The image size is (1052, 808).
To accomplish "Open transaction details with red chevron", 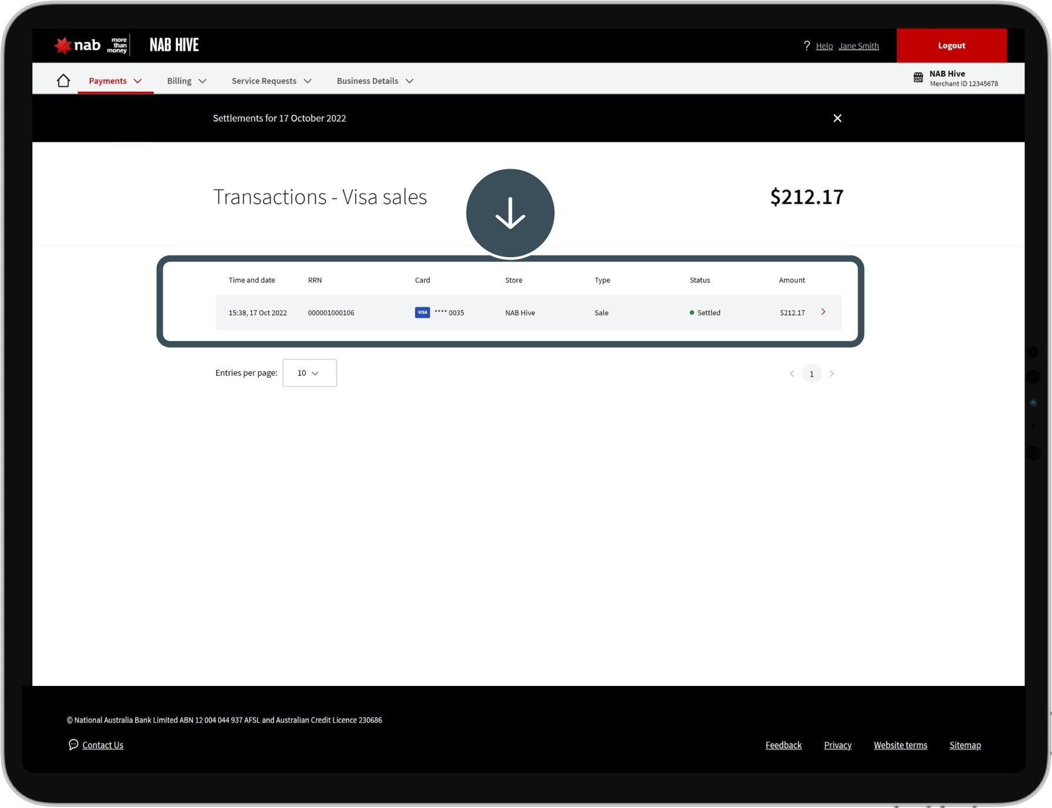I will click(x=823, y=312).
